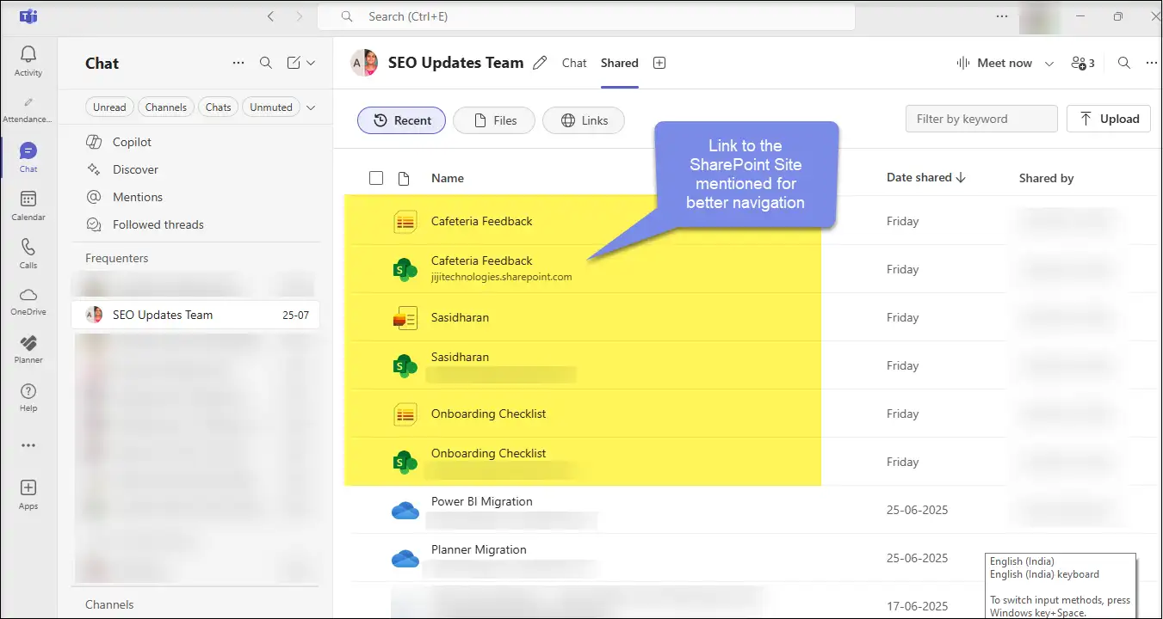Click the Teams logo
Screen dimensions: 1163x619
[x=28, y=16]
